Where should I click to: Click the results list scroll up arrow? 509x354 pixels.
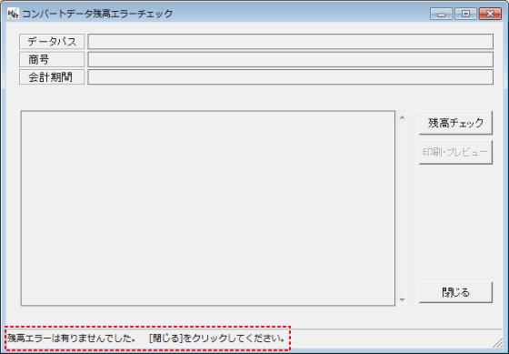tap(402, 117)
